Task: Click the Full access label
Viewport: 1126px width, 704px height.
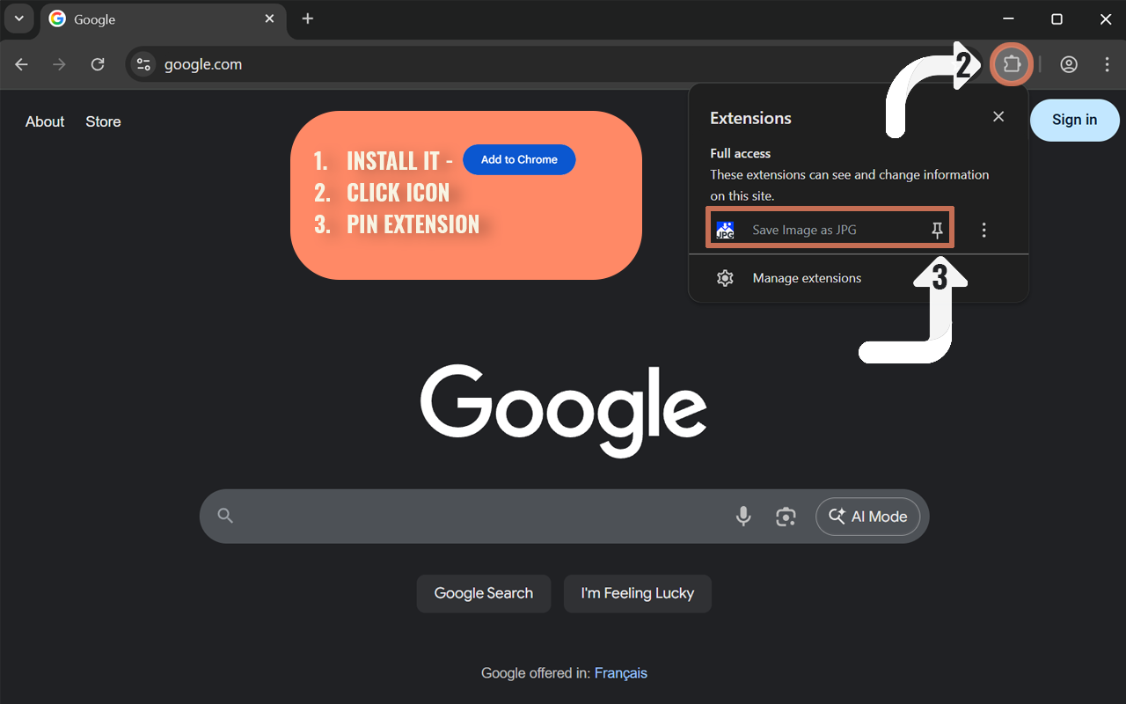Action: (740, 153)
